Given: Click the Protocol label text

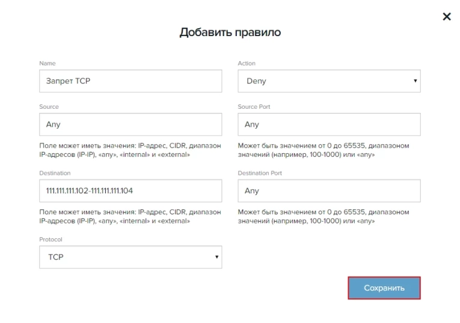Looking at the screenshot, I should 51,240.
